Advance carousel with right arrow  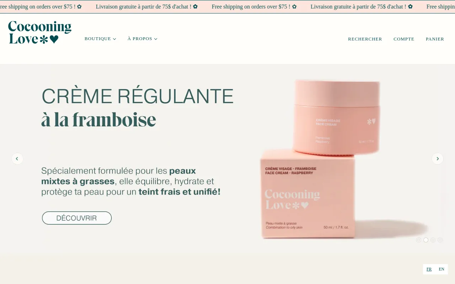(438, 159)
